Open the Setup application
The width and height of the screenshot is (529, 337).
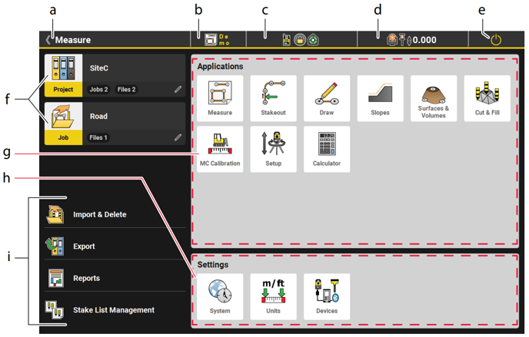[x=273, y=149]
